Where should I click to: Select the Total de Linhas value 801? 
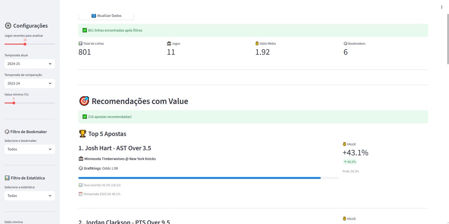coord(85,52)
